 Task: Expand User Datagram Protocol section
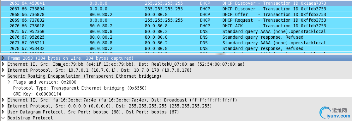[x=3, y=112]
